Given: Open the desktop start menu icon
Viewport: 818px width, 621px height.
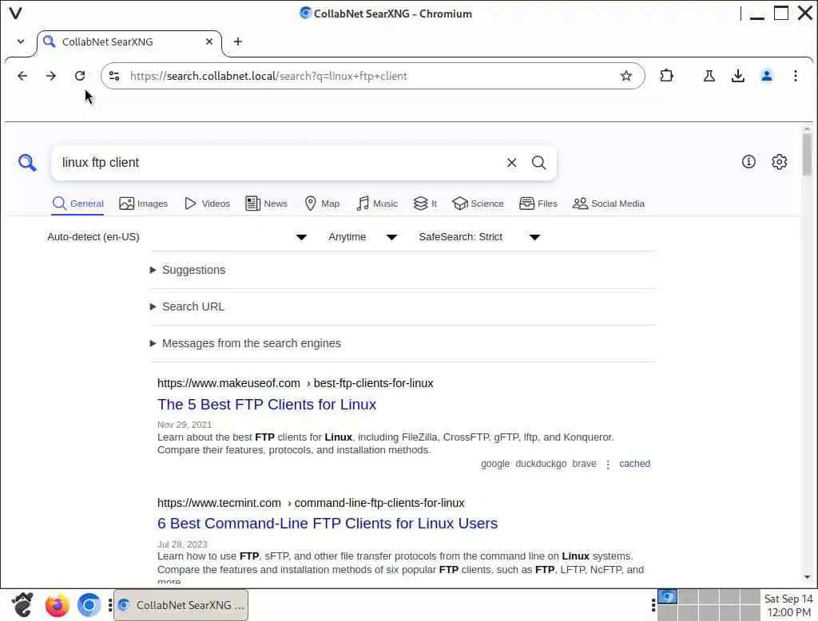Looking at the screenshot, I should (x=22, y=605).
